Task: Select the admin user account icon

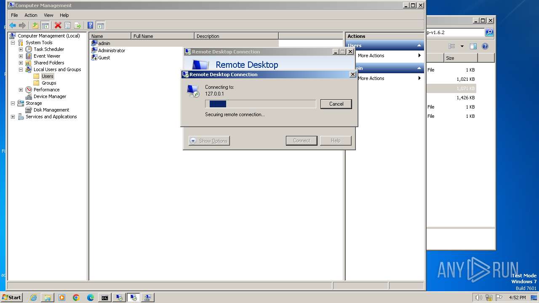Action: pyautogui.click(x=94, y=43)
